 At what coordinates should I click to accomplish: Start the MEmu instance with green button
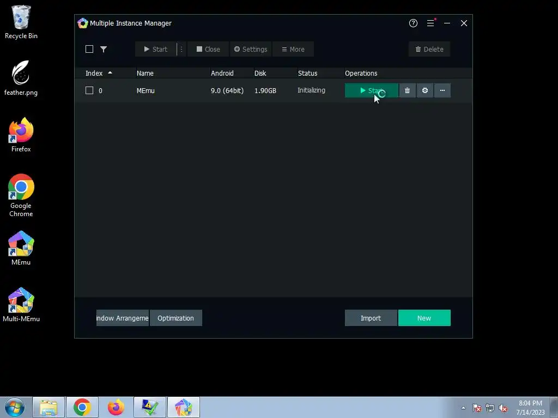coord(371,90)
